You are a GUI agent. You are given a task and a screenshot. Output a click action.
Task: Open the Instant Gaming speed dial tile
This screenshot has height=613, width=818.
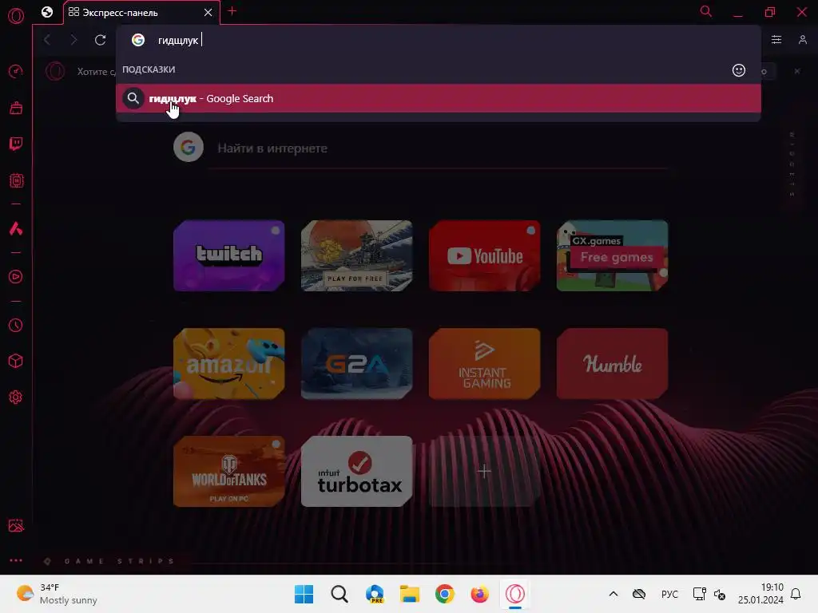(x=485, y=363)
